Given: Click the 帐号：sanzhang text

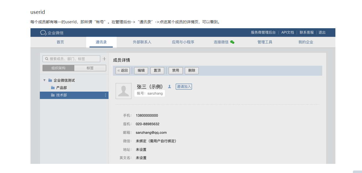Looking at the screenshot, I should [x=150, y=94].
